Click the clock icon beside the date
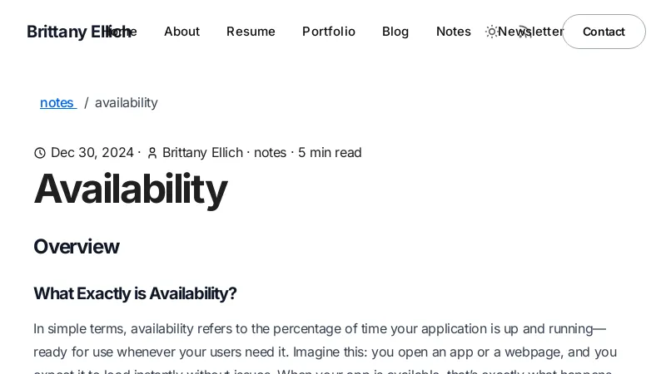This screenshot has height=374, width=666. click(x=40, y=153)
